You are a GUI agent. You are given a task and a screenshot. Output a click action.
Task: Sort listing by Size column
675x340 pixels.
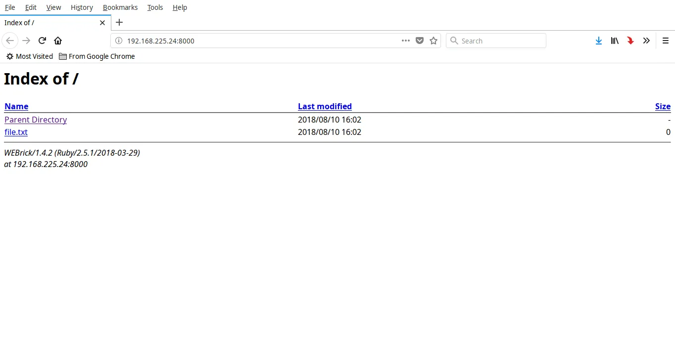point(663,106)
